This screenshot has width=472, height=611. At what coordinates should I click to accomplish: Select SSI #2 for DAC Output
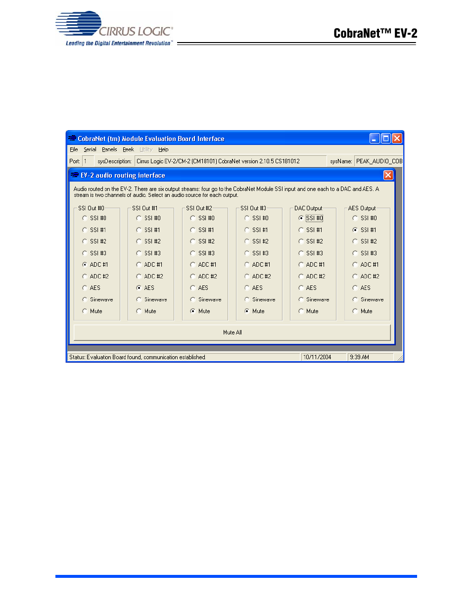301,241
